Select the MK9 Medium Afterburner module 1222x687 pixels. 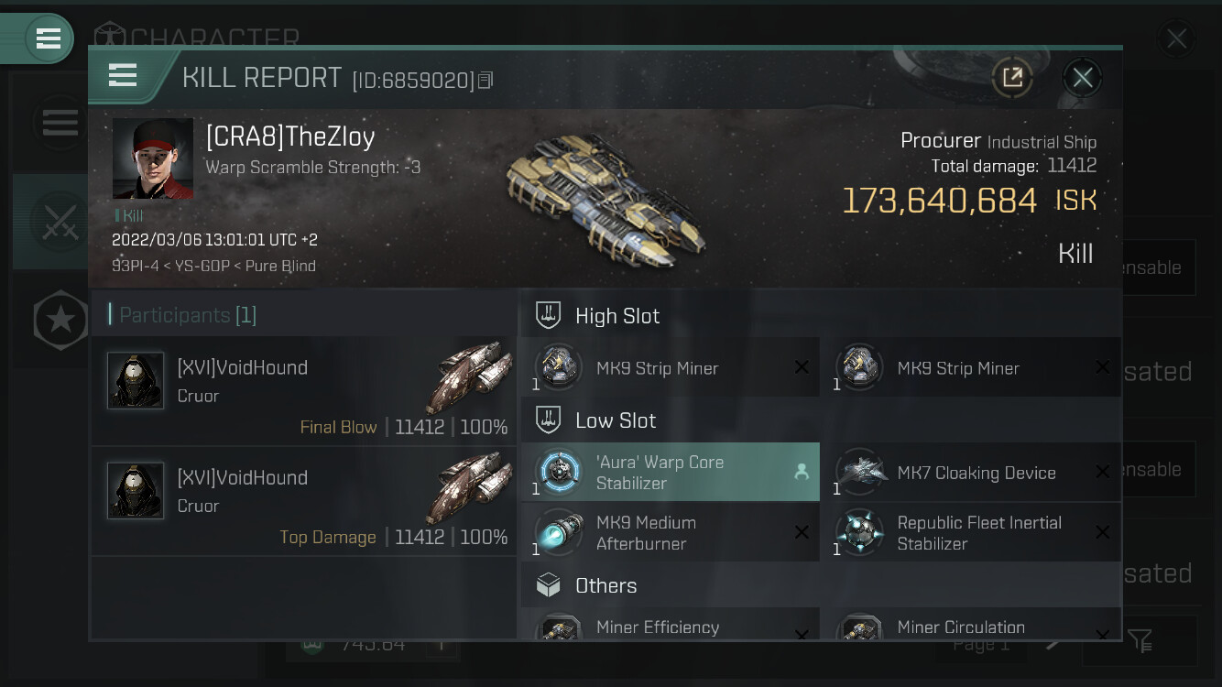[671, 532]
